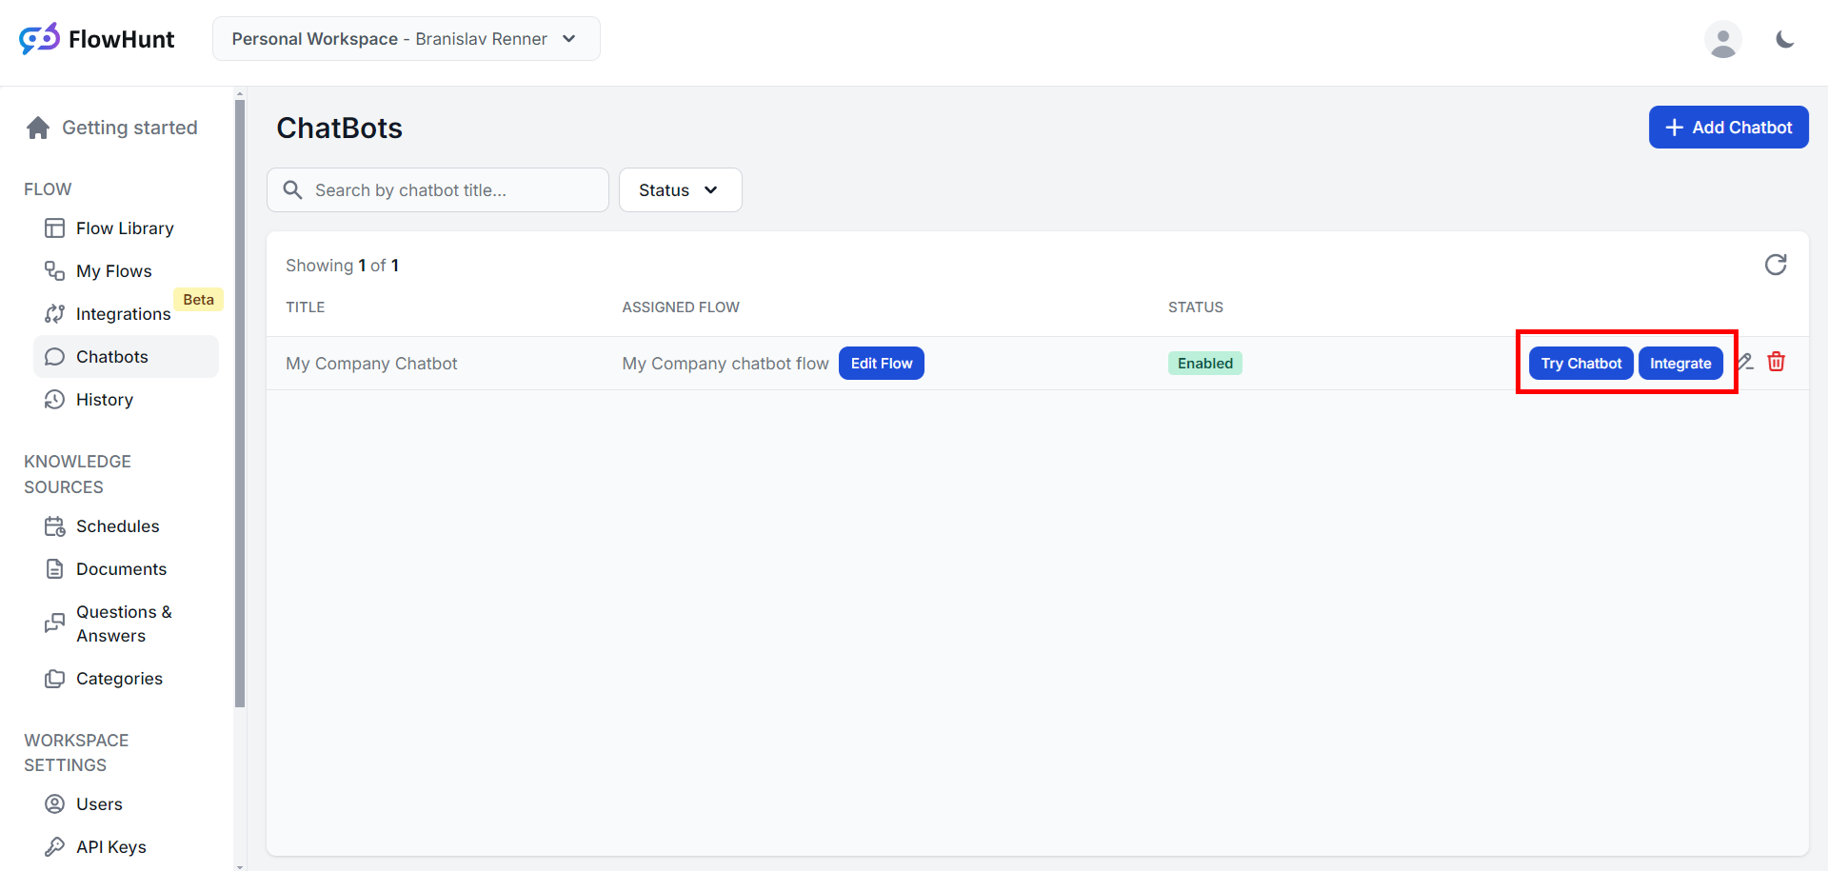Open the Status filter dropdown
Screen dimensions: 1828x871
coord(680,190)
